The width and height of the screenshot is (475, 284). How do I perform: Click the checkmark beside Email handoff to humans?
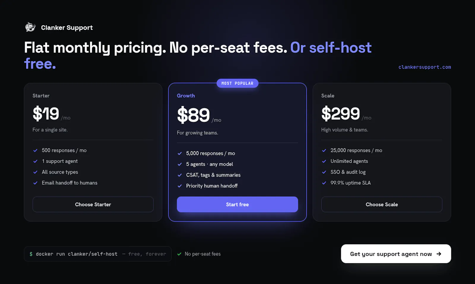(35, 183)
